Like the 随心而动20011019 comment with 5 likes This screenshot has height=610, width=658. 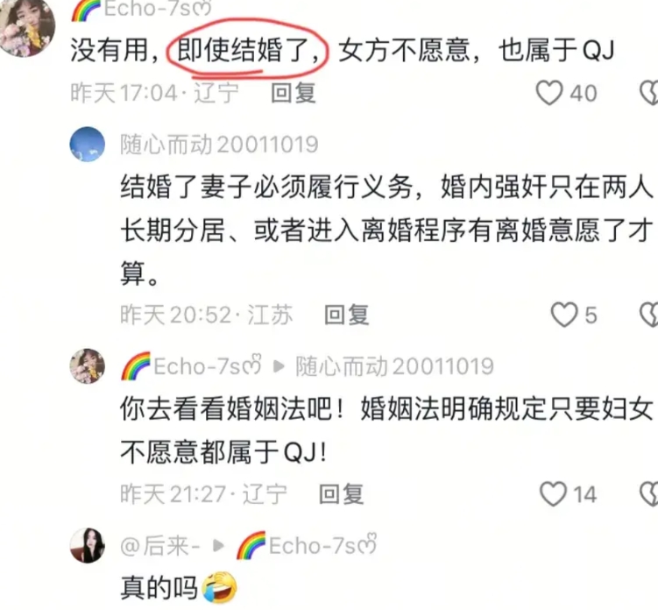[564, 315]
